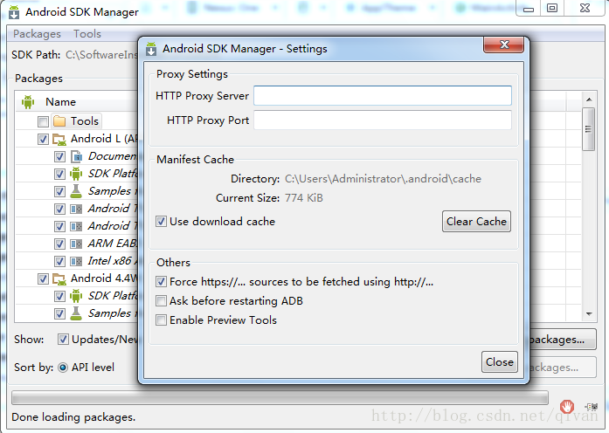The image size is (609, 433).
Task: Click the loading progress bar
Action: (x=280, y=398)
